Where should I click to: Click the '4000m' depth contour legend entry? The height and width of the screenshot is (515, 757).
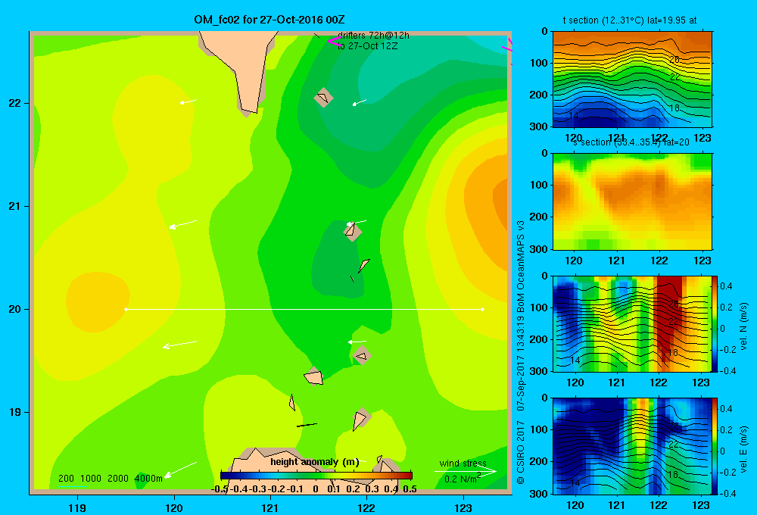pos(148,479)
